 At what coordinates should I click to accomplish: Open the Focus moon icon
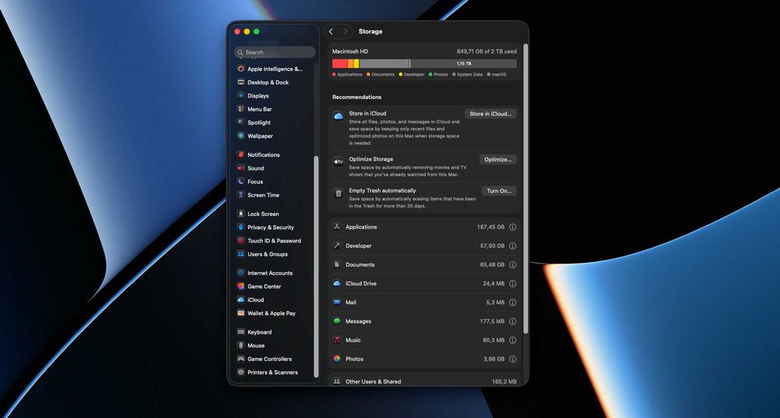point(241,182)
